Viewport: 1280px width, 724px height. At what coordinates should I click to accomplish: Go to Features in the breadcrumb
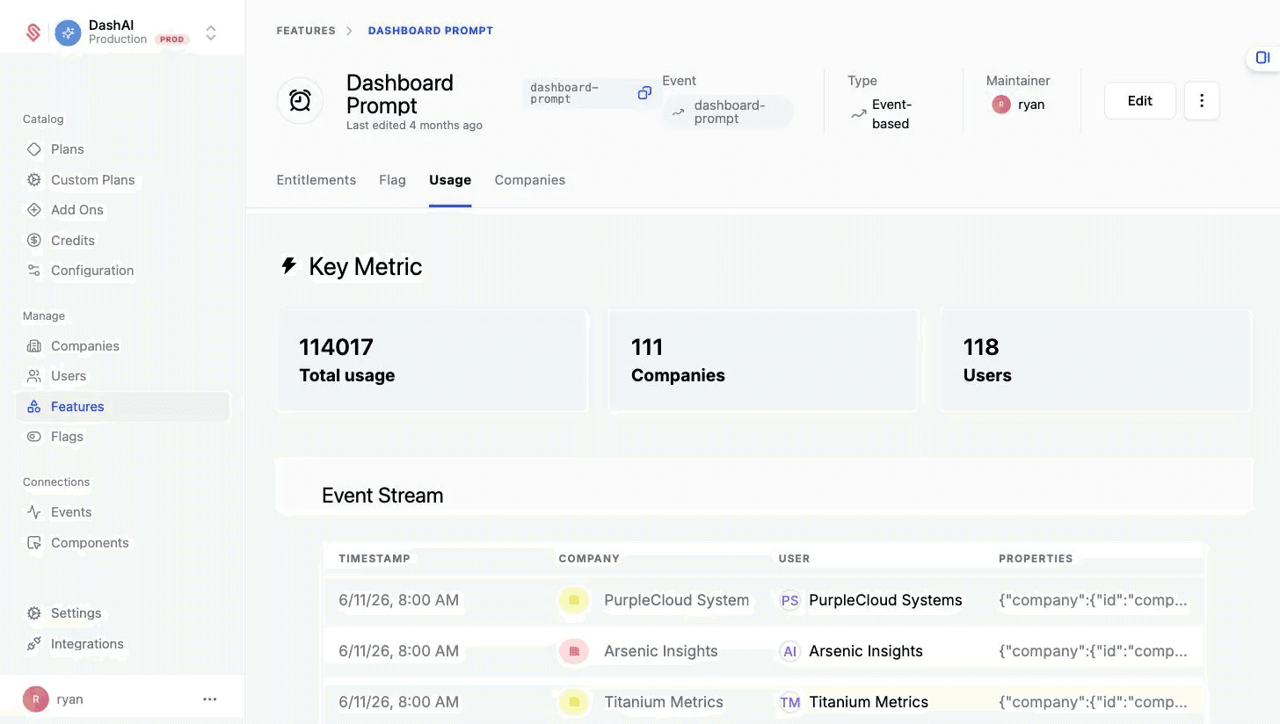[x=306, y=31]
